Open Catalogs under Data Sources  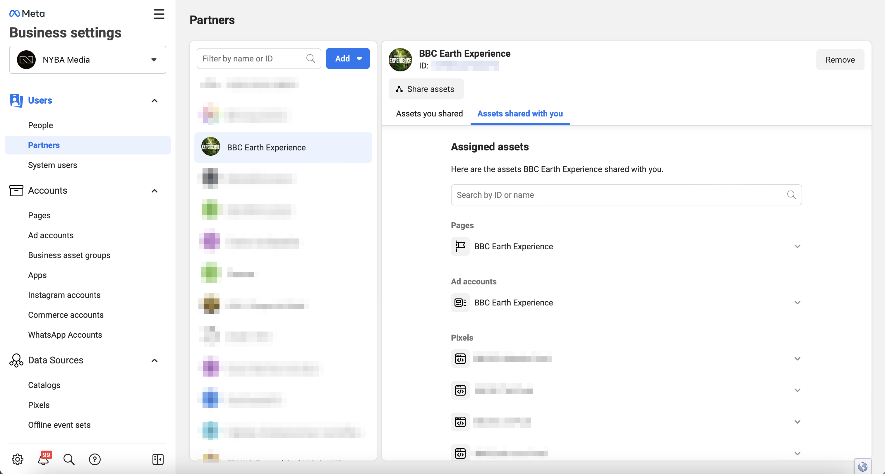click(x=44, y=385)
